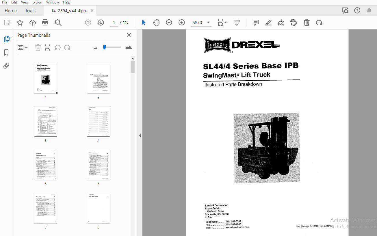This screenshot has width=377, height=236.
Task: Select the page 6 thumbnail
Action: click(x=99, y=165)
